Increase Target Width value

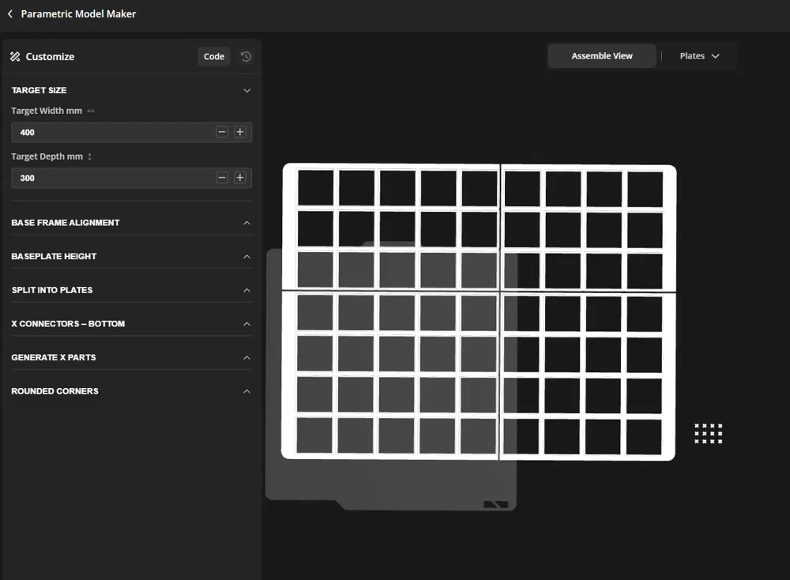click(x=240, y=132)
